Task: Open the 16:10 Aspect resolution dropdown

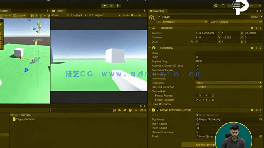Action: click(x=104, y=15)
